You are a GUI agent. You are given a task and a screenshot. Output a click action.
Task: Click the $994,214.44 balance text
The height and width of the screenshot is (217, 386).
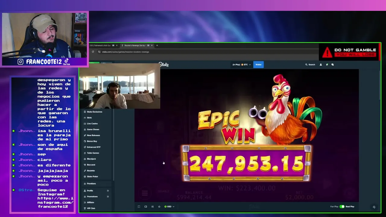[x=194, y=197]
